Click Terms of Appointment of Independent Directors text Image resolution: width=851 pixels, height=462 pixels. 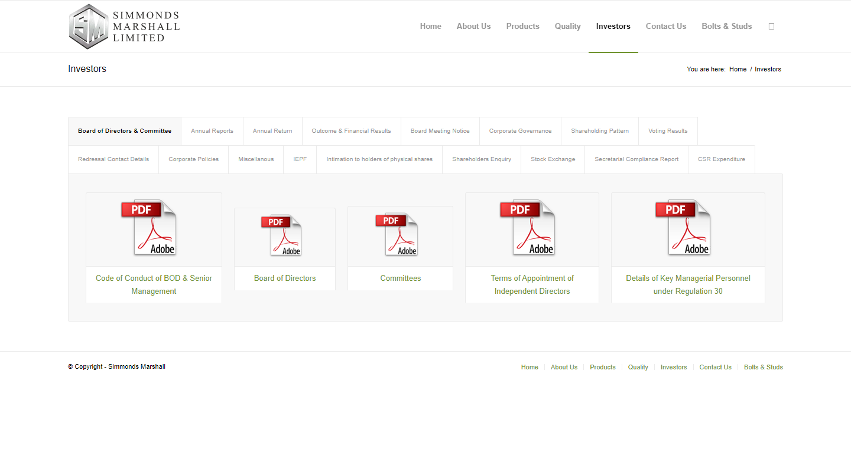(x=532, y=284)
